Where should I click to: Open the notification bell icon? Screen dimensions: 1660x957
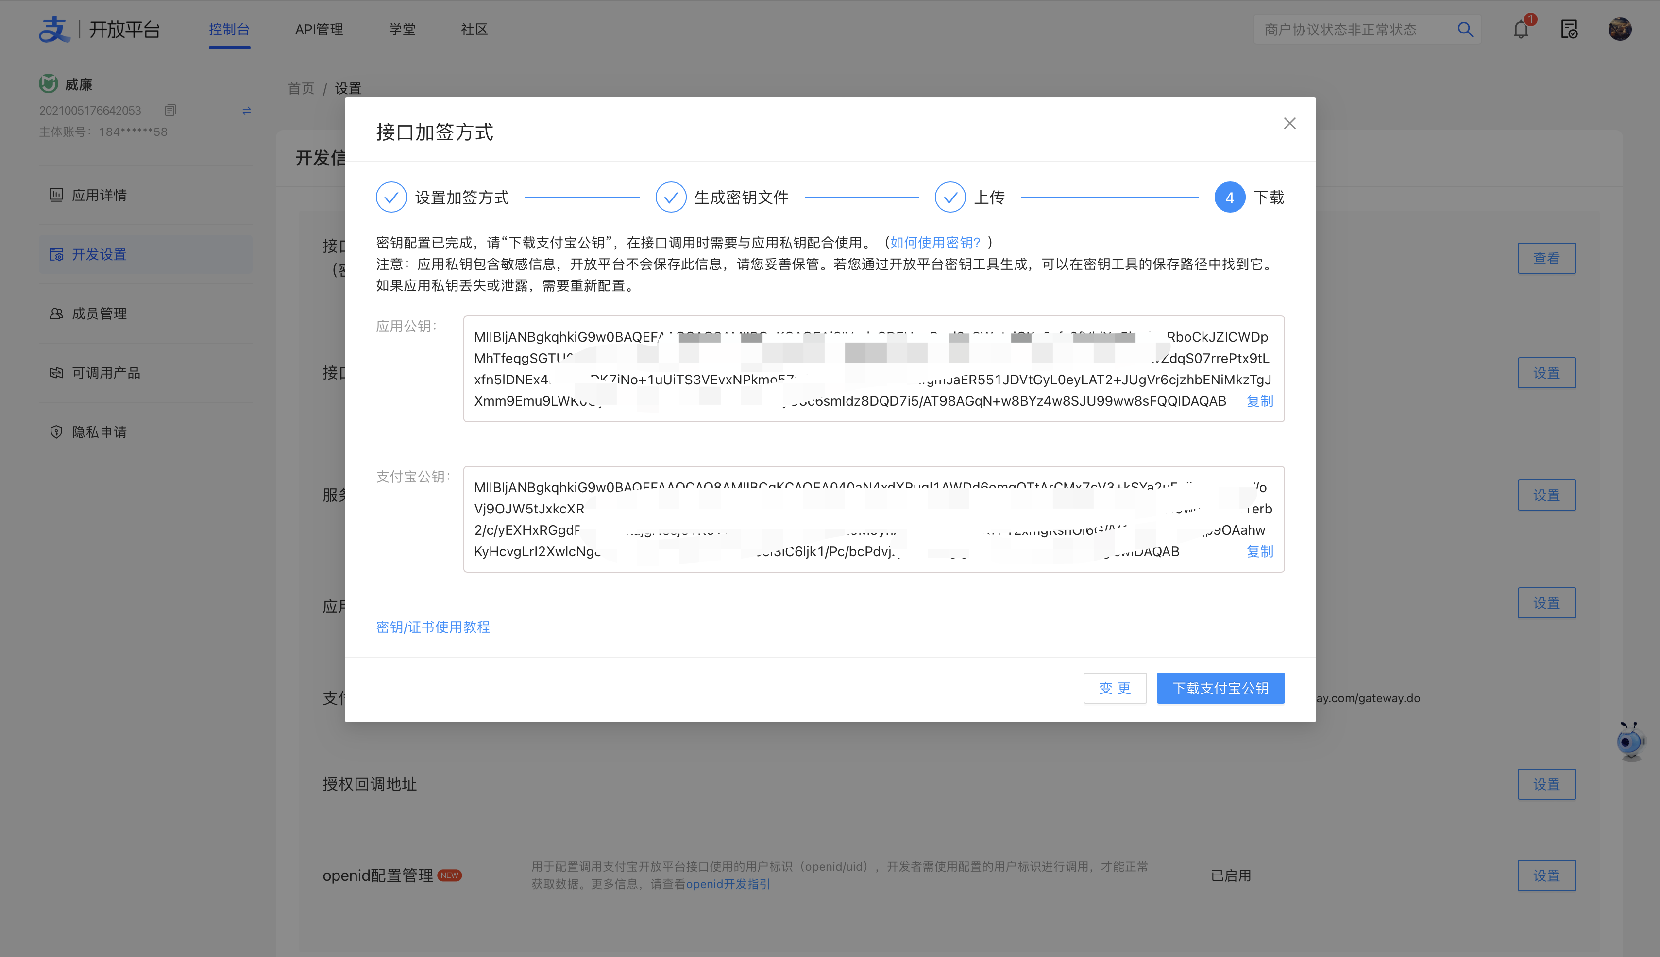click(1521, 30)
